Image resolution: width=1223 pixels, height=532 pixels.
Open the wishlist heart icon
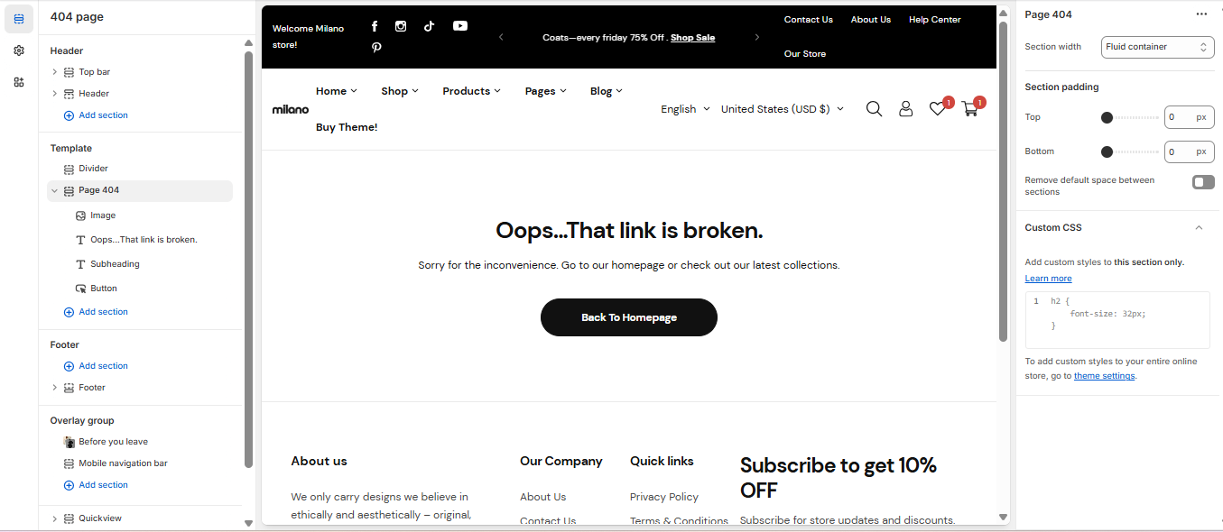point(938,109)
